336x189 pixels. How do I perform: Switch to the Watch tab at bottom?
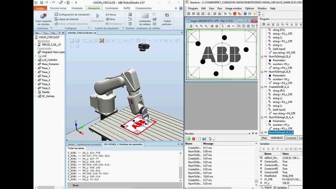(x=266, y=187)
